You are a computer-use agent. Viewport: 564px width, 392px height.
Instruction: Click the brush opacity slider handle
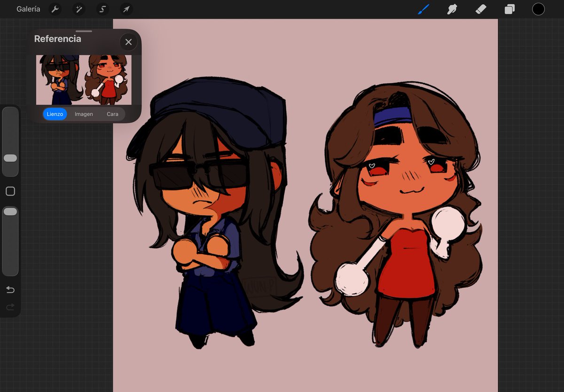(x=10, y=212)
